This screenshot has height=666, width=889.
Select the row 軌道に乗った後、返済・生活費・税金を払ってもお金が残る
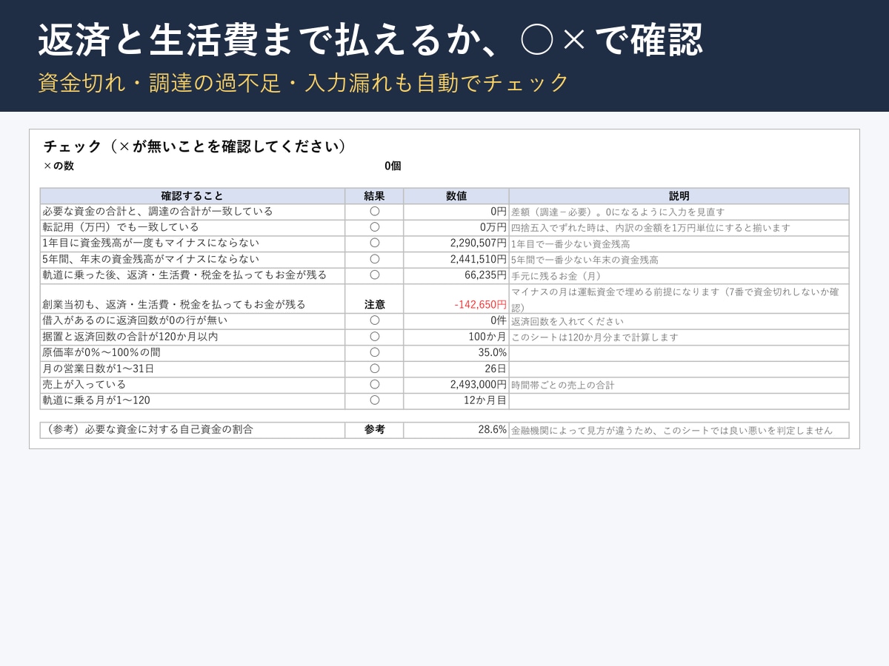[x=444, y=275]
